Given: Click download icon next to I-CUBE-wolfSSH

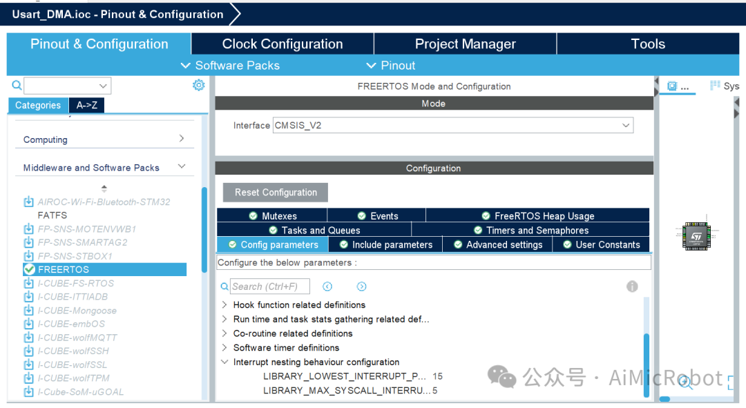Looking at the screenshot, I should pos(28,351).
